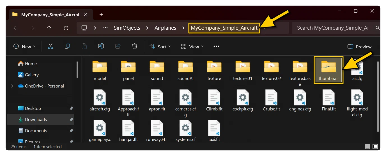Select the ai.cfg file
This screenshot has height=156, width=386.
pyautogui.click(x=357, y=71)
